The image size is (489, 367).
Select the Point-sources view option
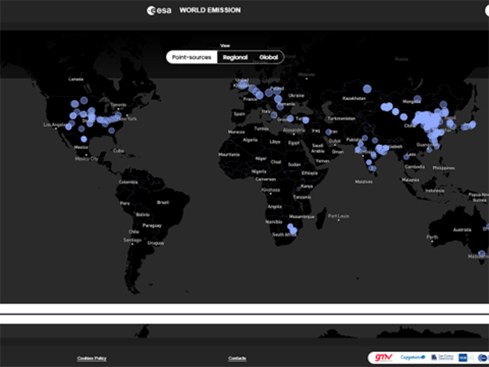pyautogui.click(x=191, y=57)
